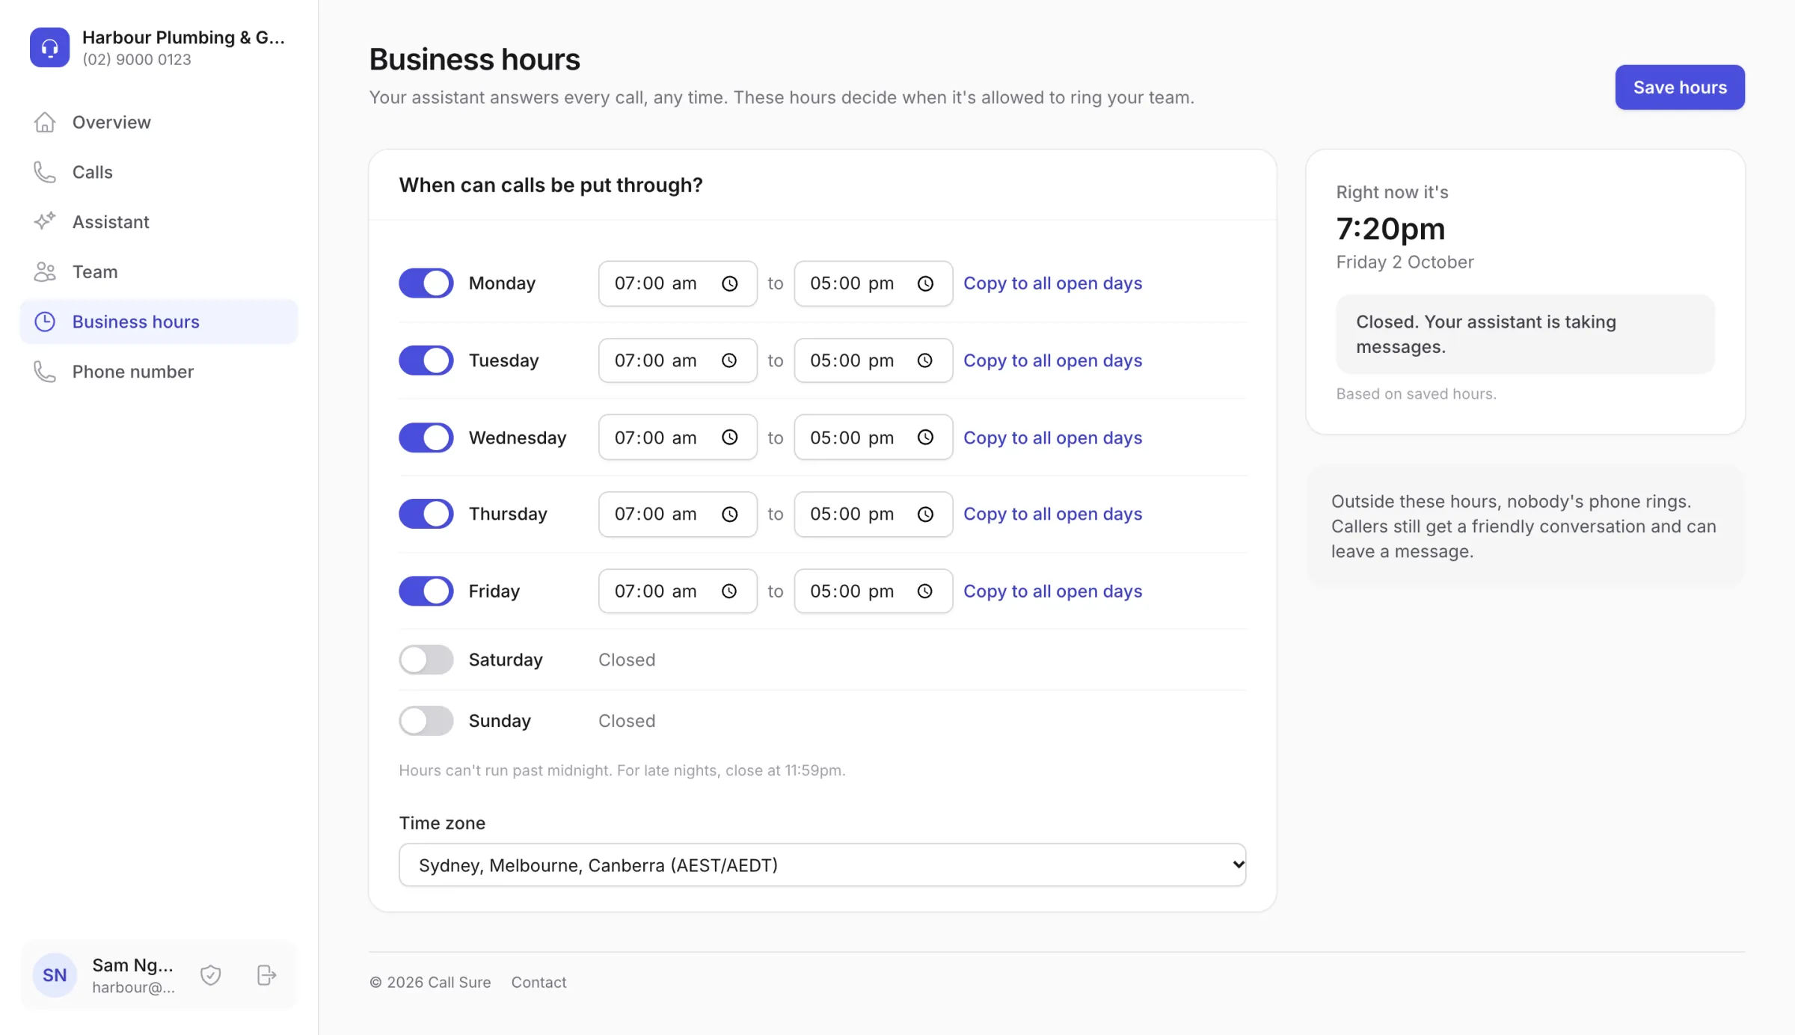Click Wednesday's 05:00 pm end field
The height and width of the screenshot is (1035, 1795).
point(874,437)
